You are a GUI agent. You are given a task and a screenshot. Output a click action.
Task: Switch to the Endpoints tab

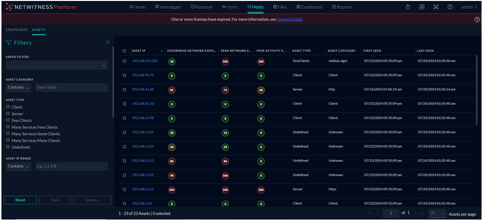[x=17, y=30]
